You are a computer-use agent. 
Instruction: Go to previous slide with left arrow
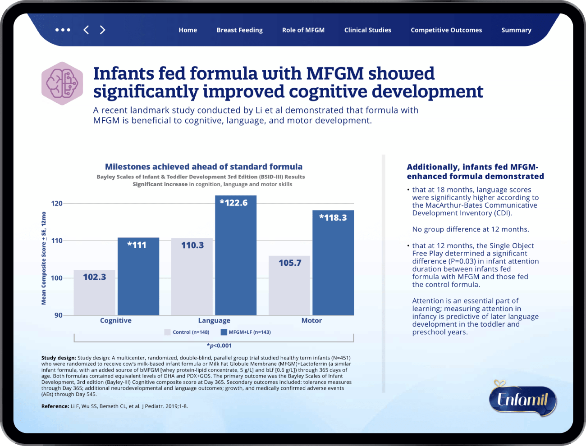pos(86,30)
